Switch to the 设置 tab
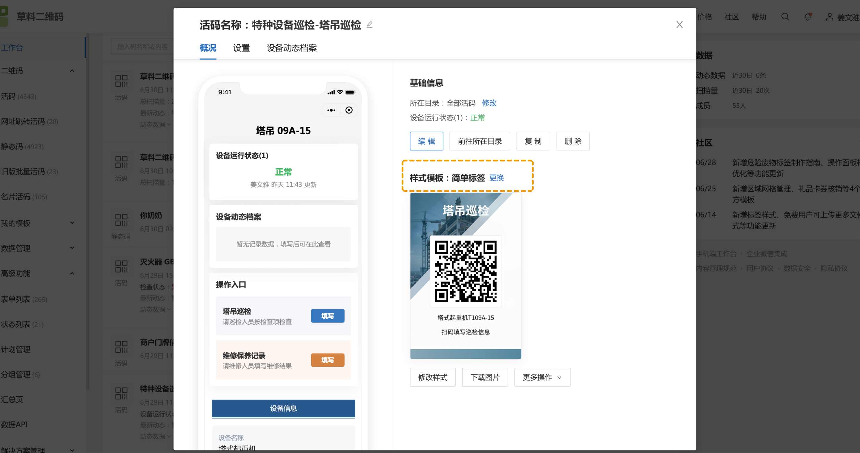The height and width of the screenshot is (453, 860). 241,48
